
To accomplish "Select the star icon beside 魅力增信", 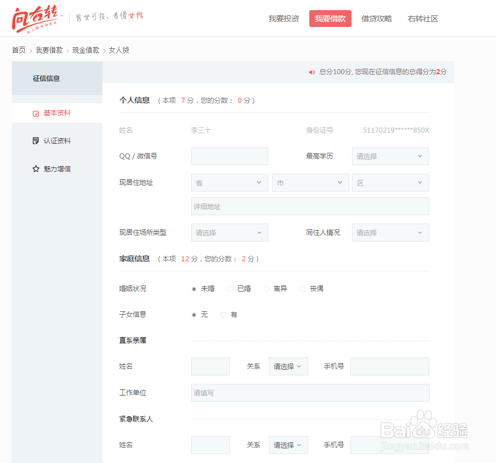I will 35,169.
